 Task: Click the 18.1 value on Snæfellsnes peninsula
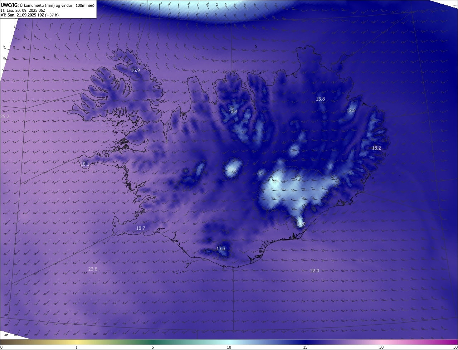(x=85, y=164)
